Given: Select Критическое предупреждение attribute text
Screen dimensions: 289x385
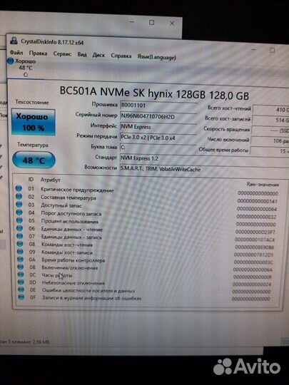Looking at the screenshot, I should 77,190.
